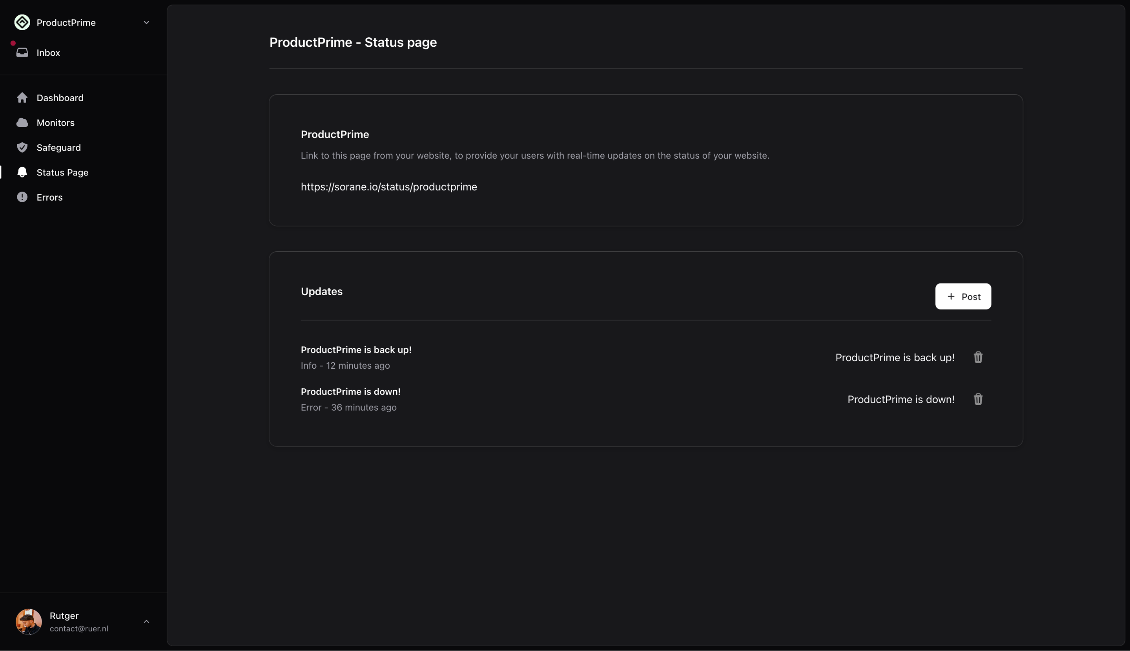The height and width of the screenshot is (651, 1130).
Task: Click Rutger's profile avatar
Action: pyautogui.click(x=29, y=622)
